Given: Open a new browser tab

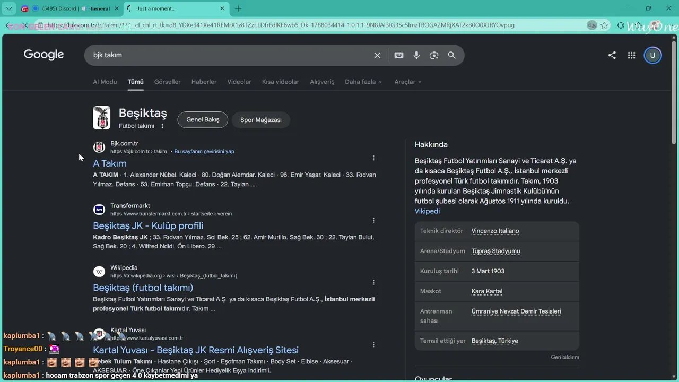Looking at the screenshot, I should 238,8.
